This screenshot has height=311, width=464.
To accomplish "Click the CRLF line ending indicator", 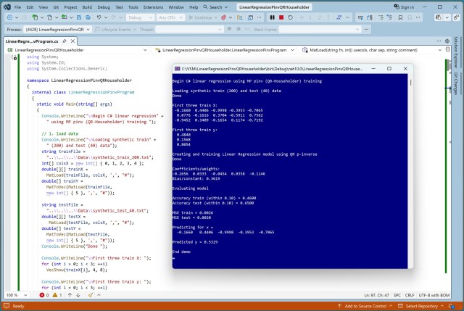I will (410, 295).
